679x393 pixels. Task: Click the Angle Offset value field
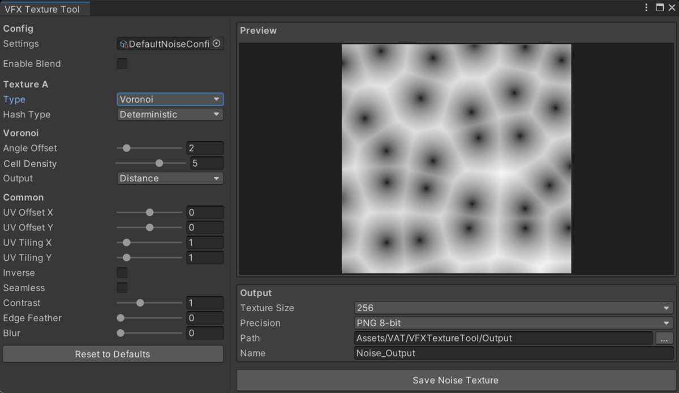click(205, 148)
